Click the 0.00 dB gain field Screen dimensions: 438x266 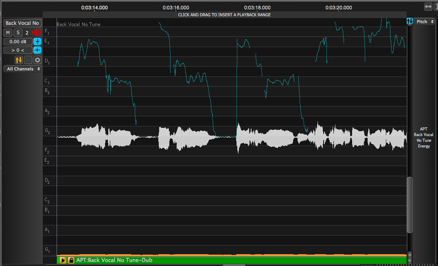pos(18,42)
